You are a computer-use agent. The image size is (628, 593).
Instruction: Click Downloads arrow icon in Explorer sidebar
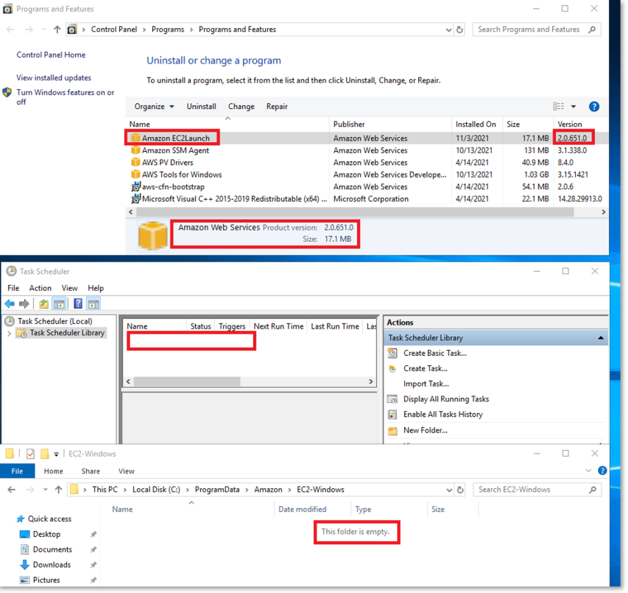25,565
